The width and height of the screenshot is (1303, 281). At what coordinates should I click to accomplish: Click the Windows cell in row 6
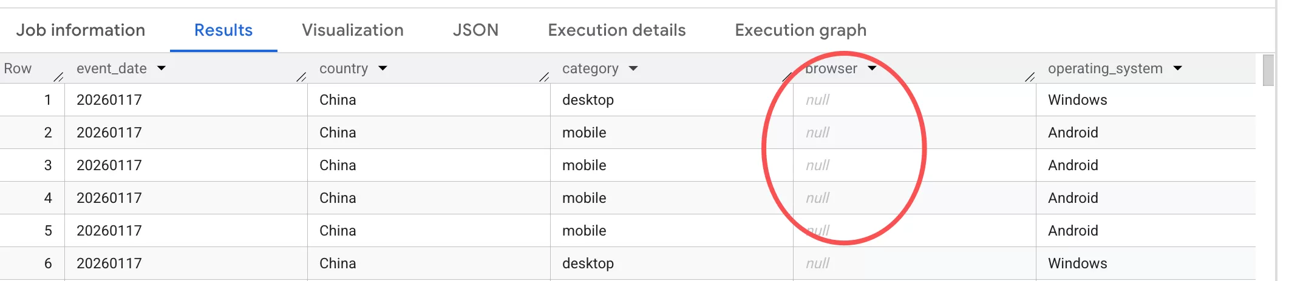[x=1078, y=263]
